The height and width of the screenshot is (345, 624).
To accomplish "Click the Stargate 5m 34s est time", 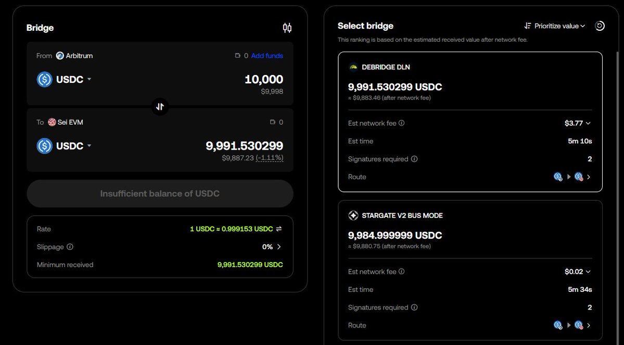I will coord(580,290).
